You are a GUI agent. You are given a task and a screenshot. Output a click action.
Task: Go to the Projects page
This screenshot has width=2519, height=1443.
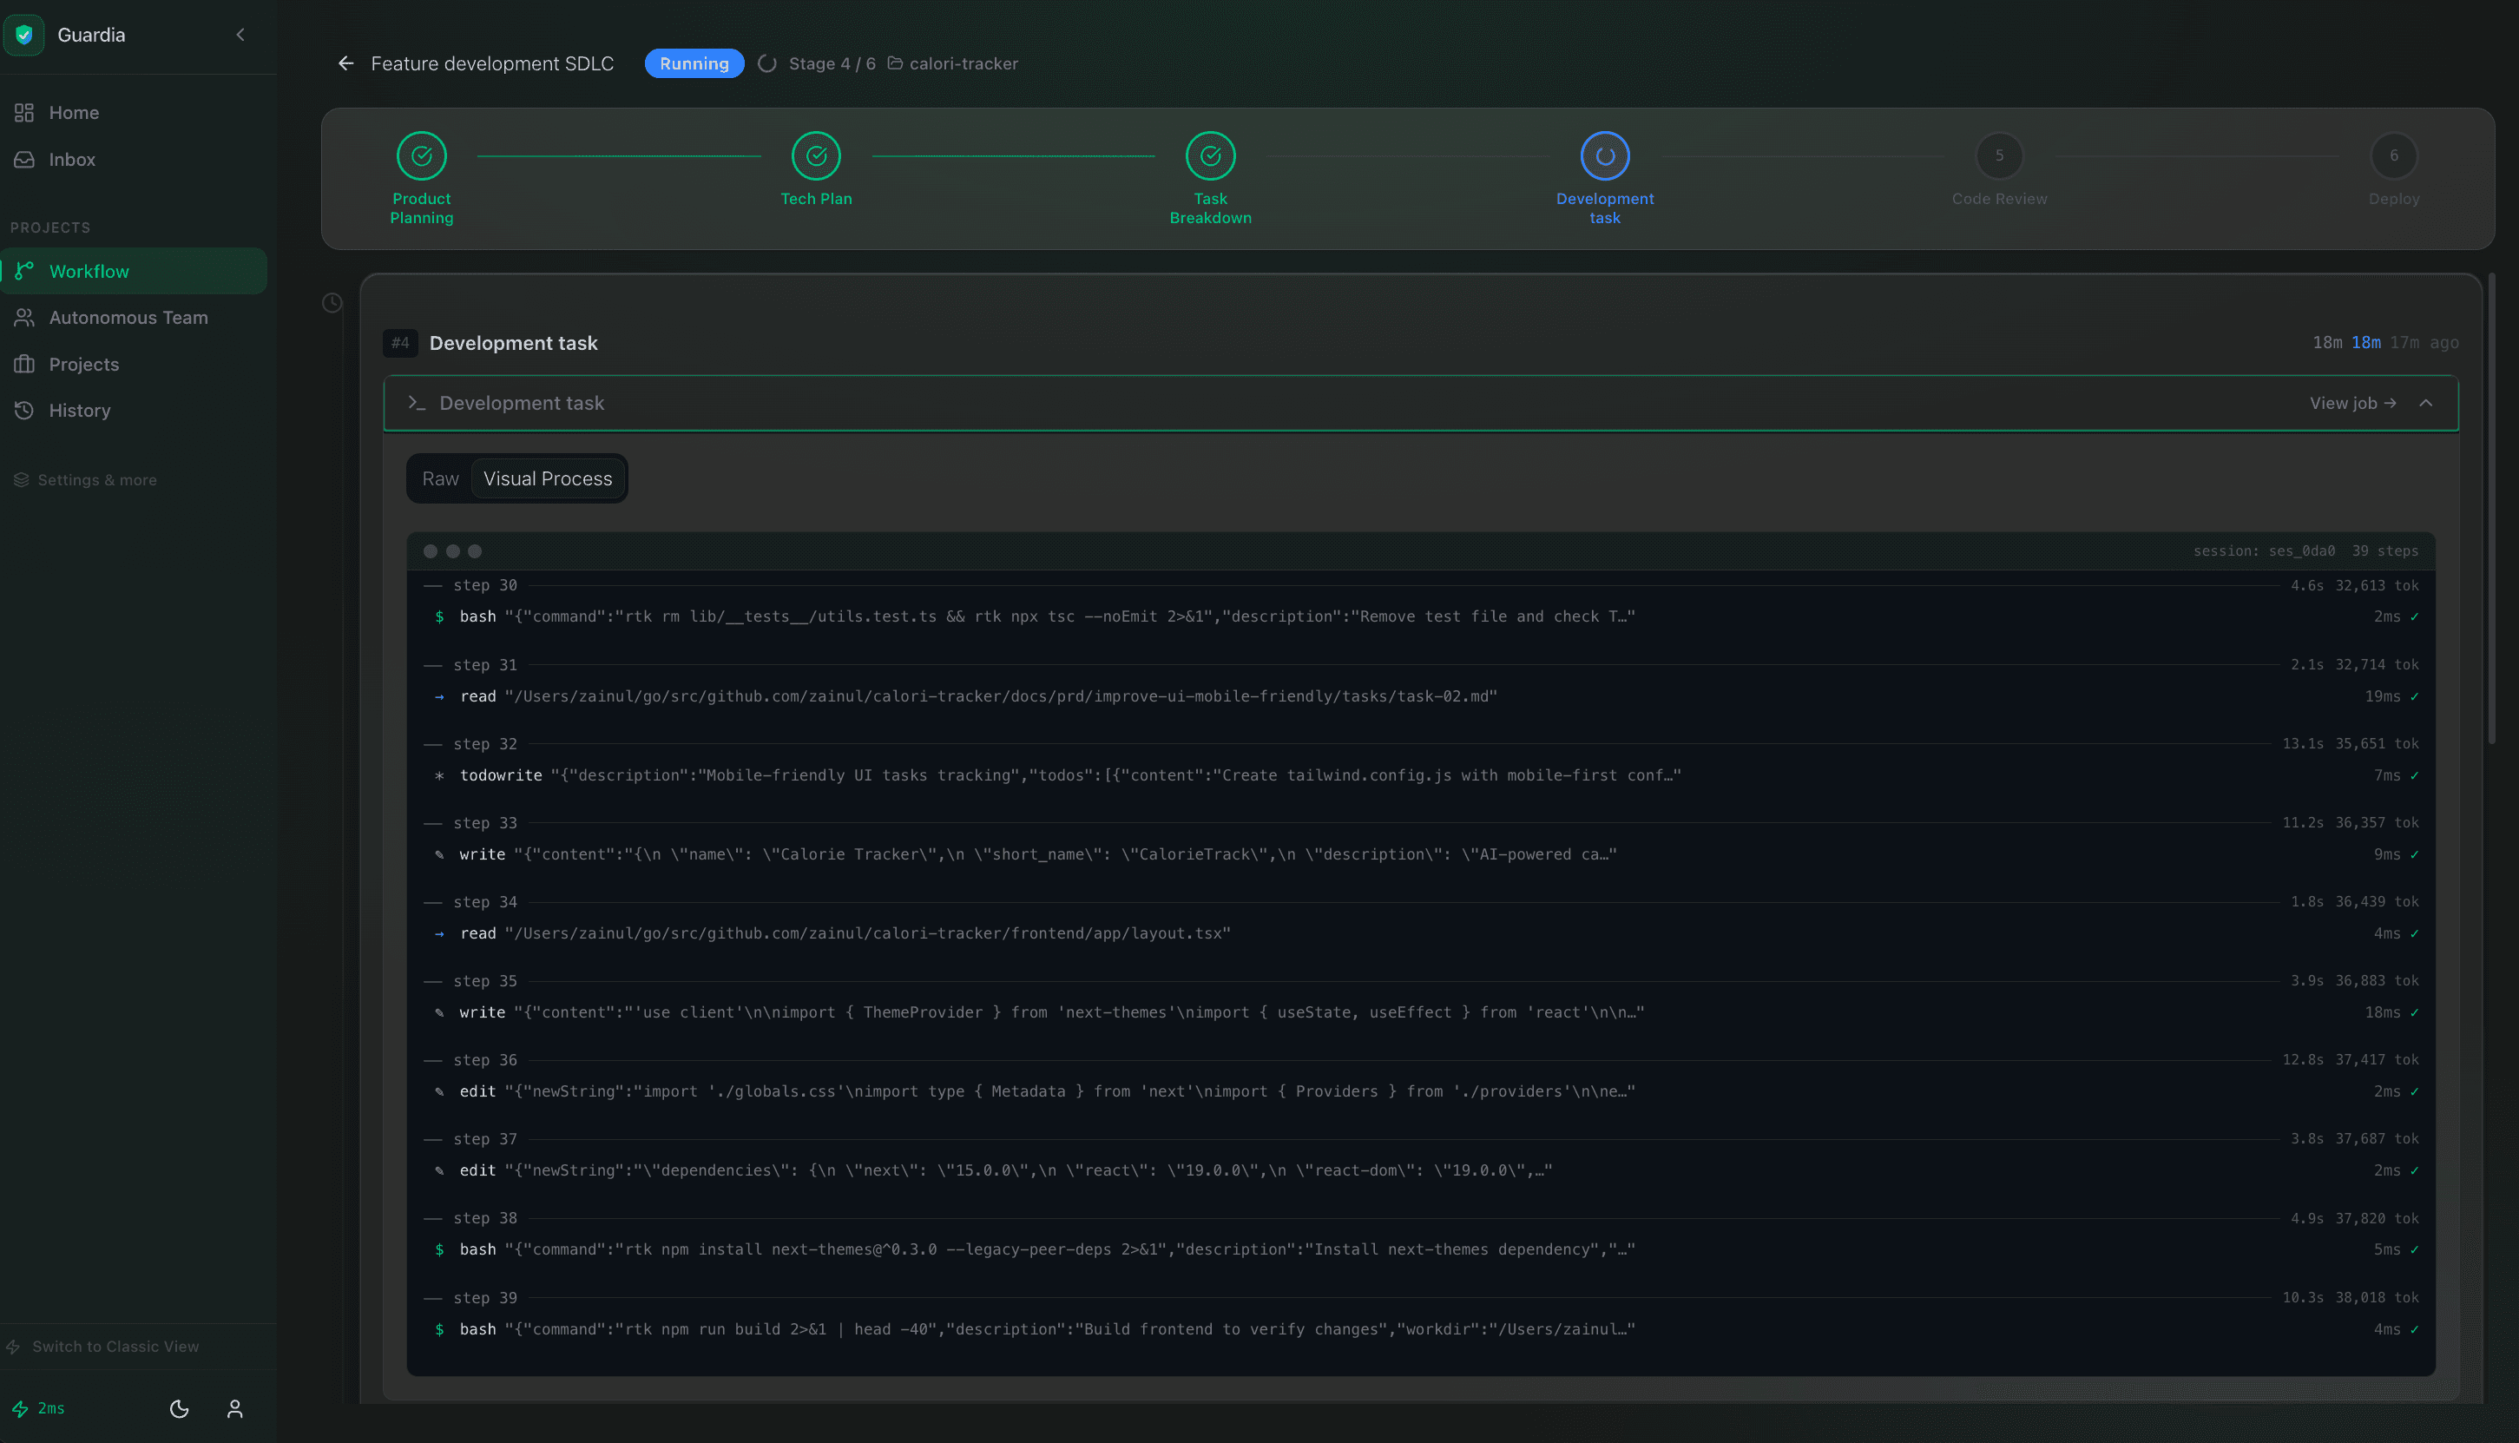pyautogui.click(x=134, y=365)
